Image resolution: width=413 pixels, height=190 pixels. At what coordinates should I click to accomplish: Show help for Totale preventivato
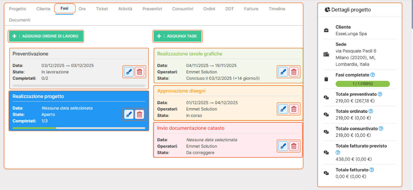[x=380, y=94]
